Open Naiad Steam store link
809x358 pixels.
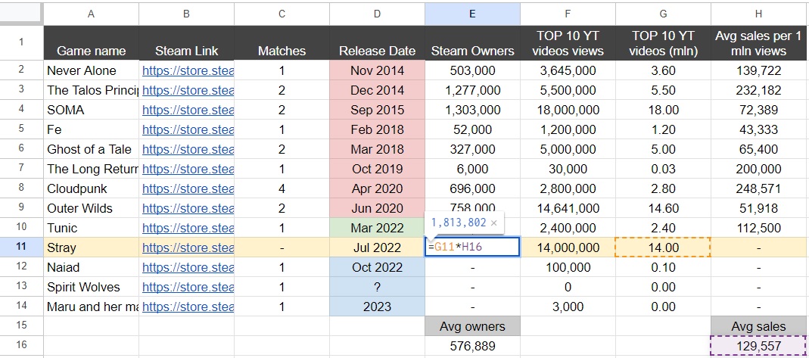tap(188, 267)
